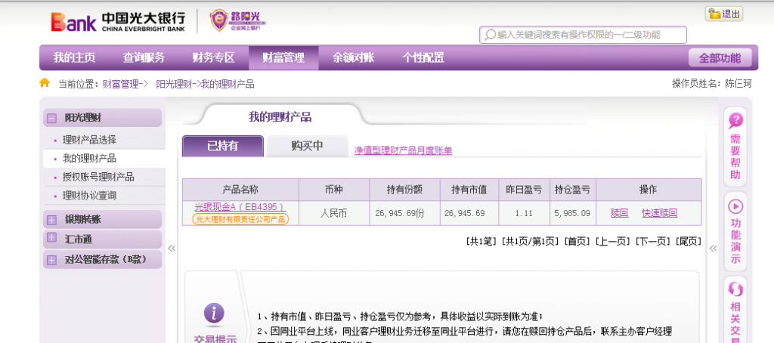Screen dimensions: 774x343
Task: Switch to the 购买中 tab
Action: (307, 146)
